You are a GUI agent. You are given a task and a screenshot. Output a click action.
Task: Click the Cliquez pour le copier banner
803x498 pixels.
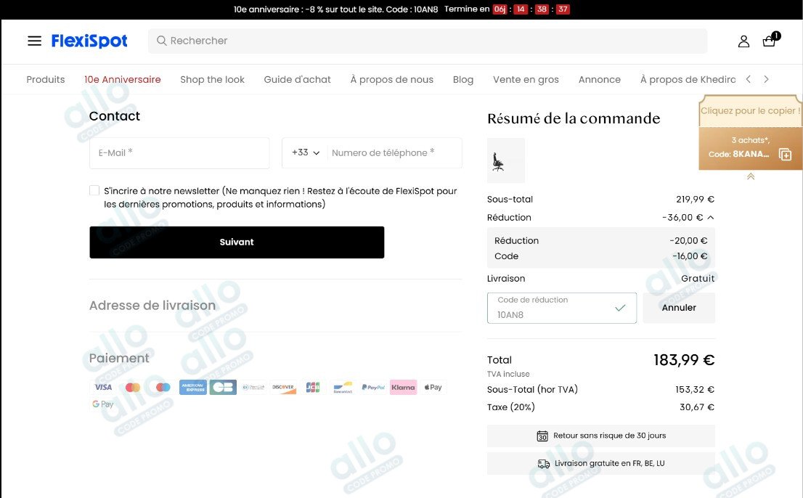pyautogui.click(x=750, y=110)
